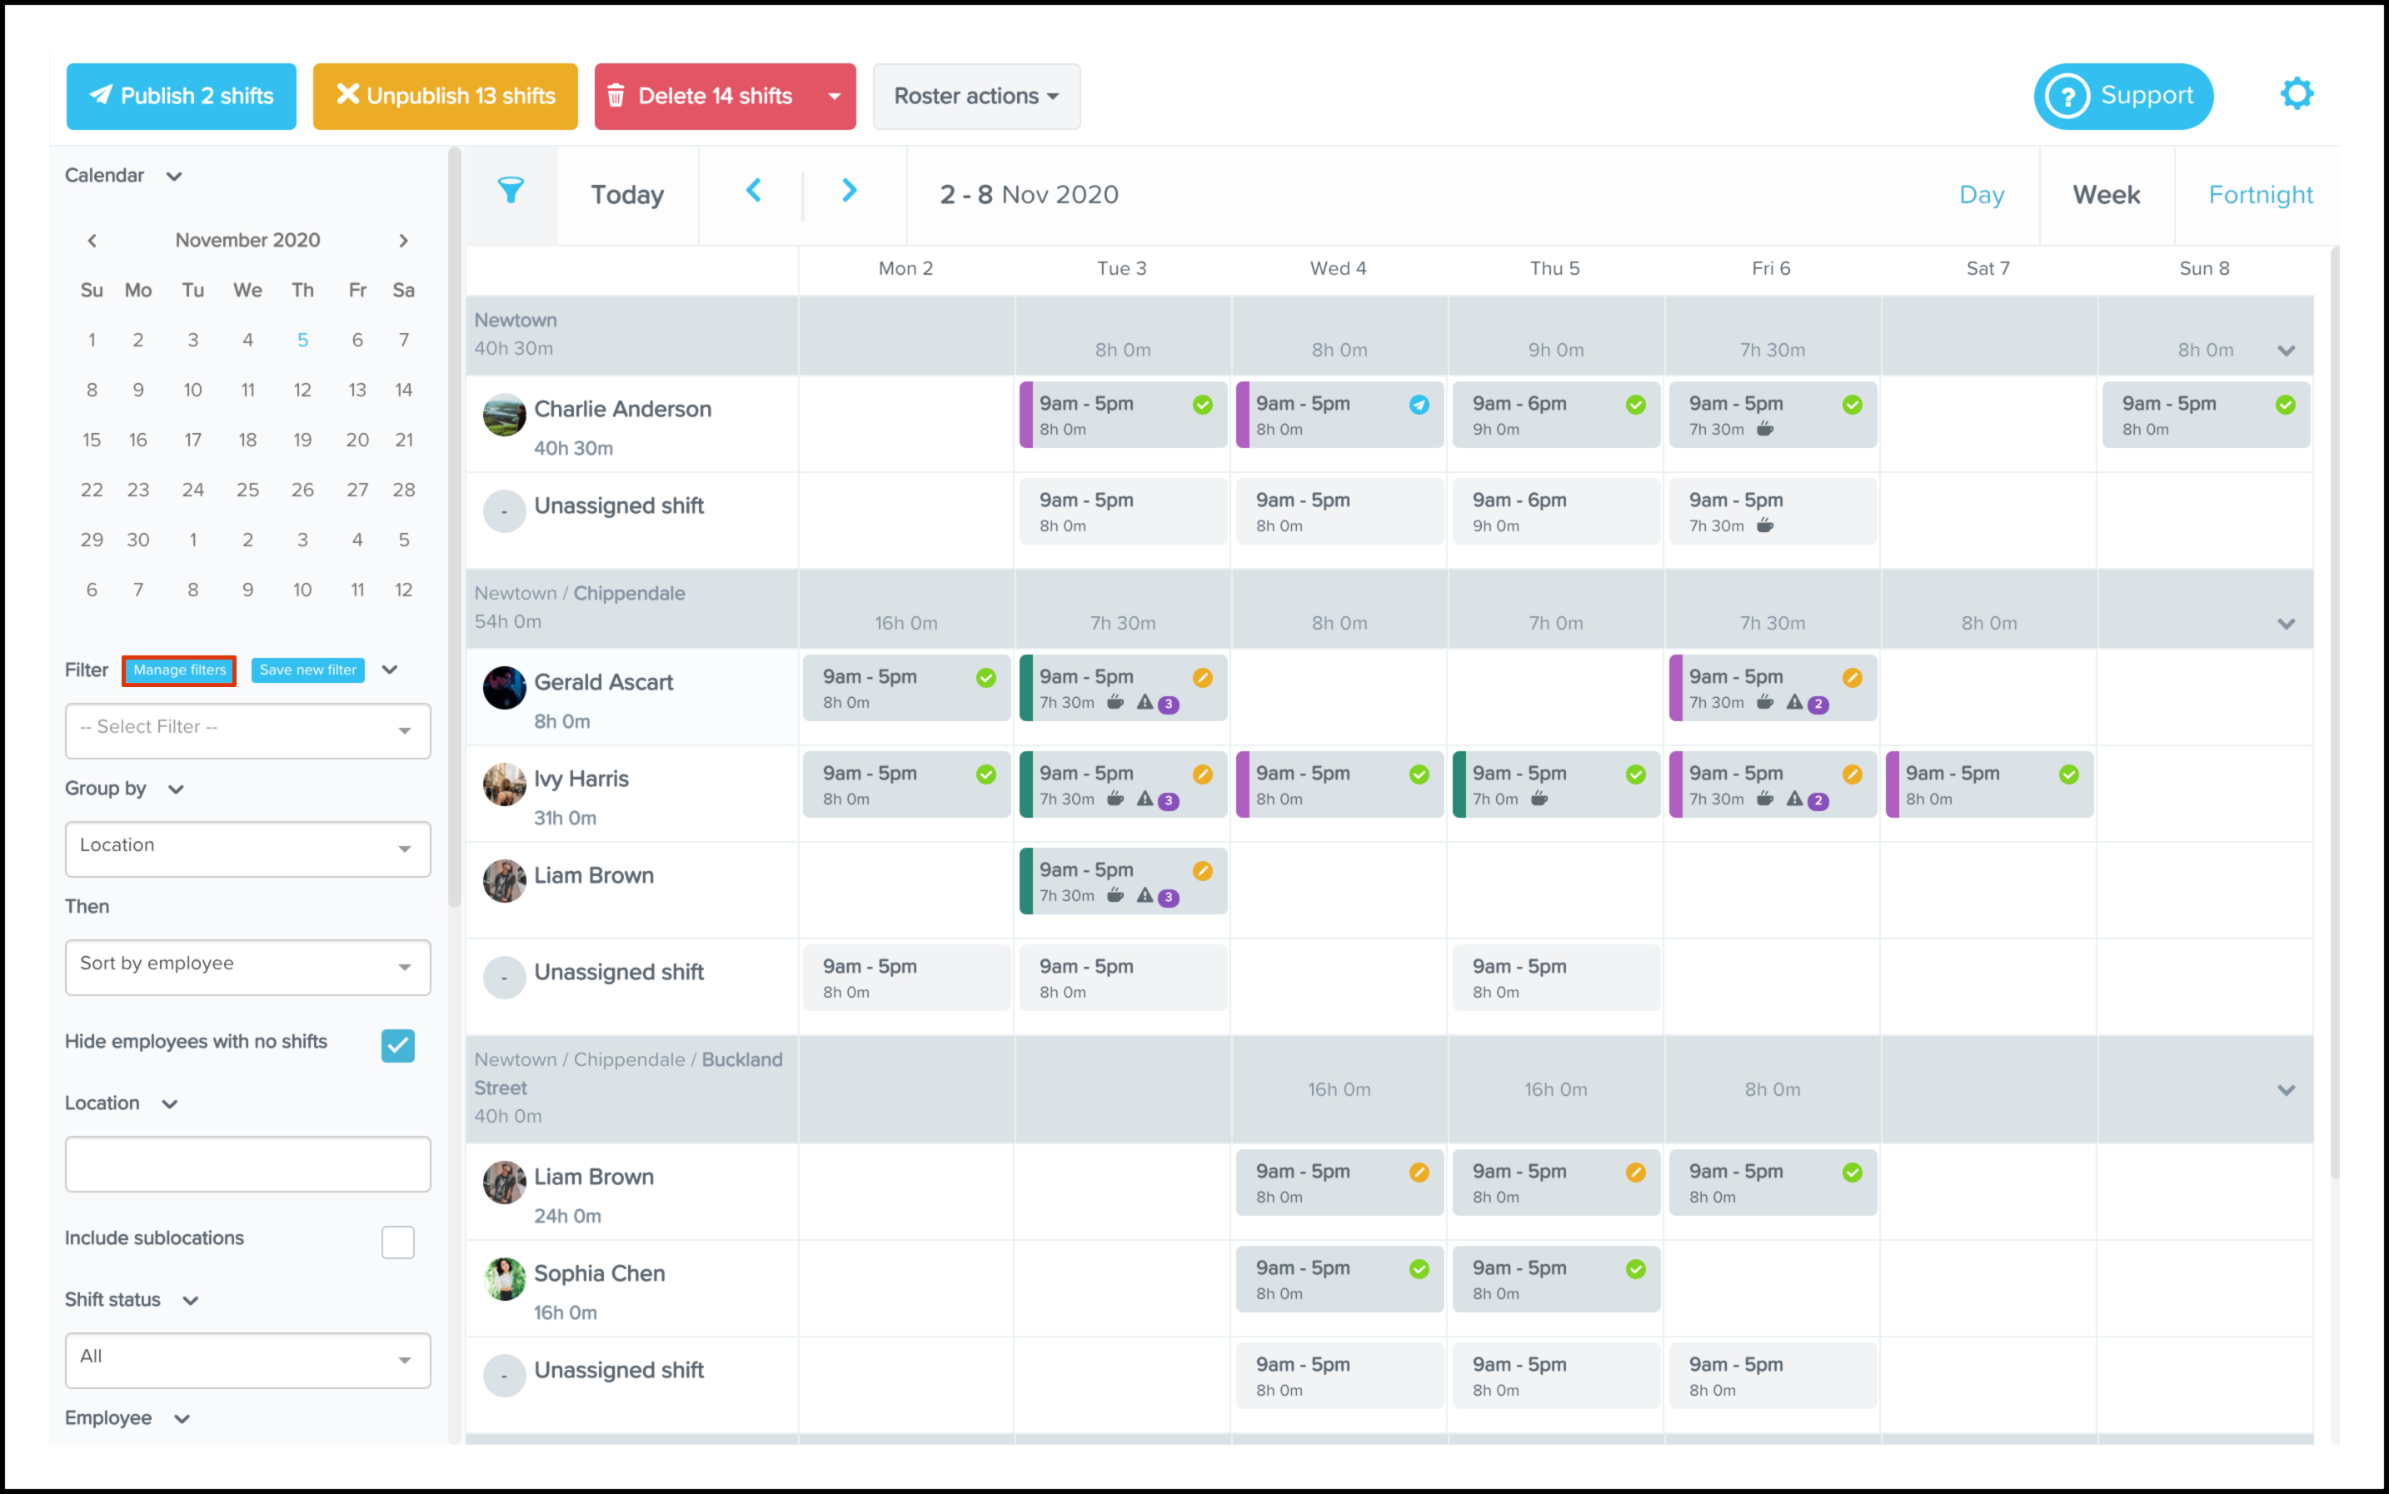Collapse the Newtown location group row
The image size is (2389, 1494).
point(2285,351)
